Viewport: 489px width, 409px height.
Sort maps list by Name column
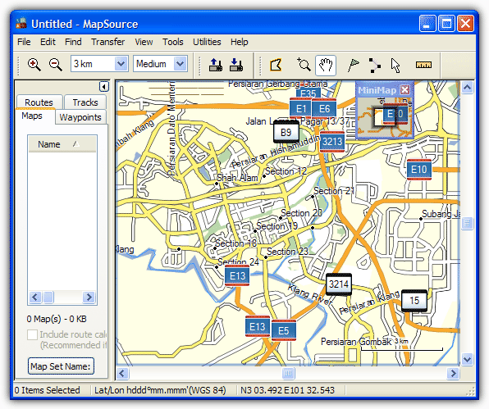coord(62,144)
